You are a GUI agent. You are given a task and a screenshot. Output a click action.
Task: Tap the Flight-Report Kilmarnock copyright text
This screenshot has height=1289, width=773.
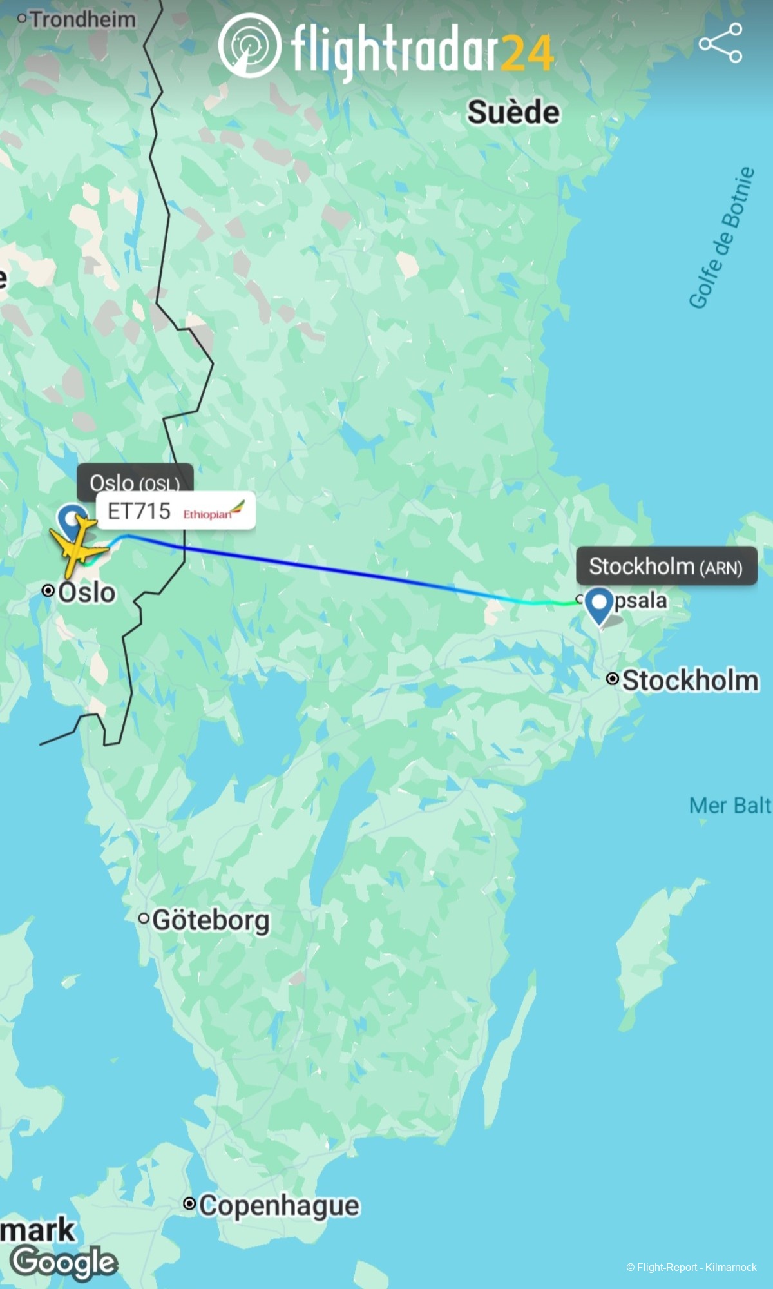pos(691,1267)
